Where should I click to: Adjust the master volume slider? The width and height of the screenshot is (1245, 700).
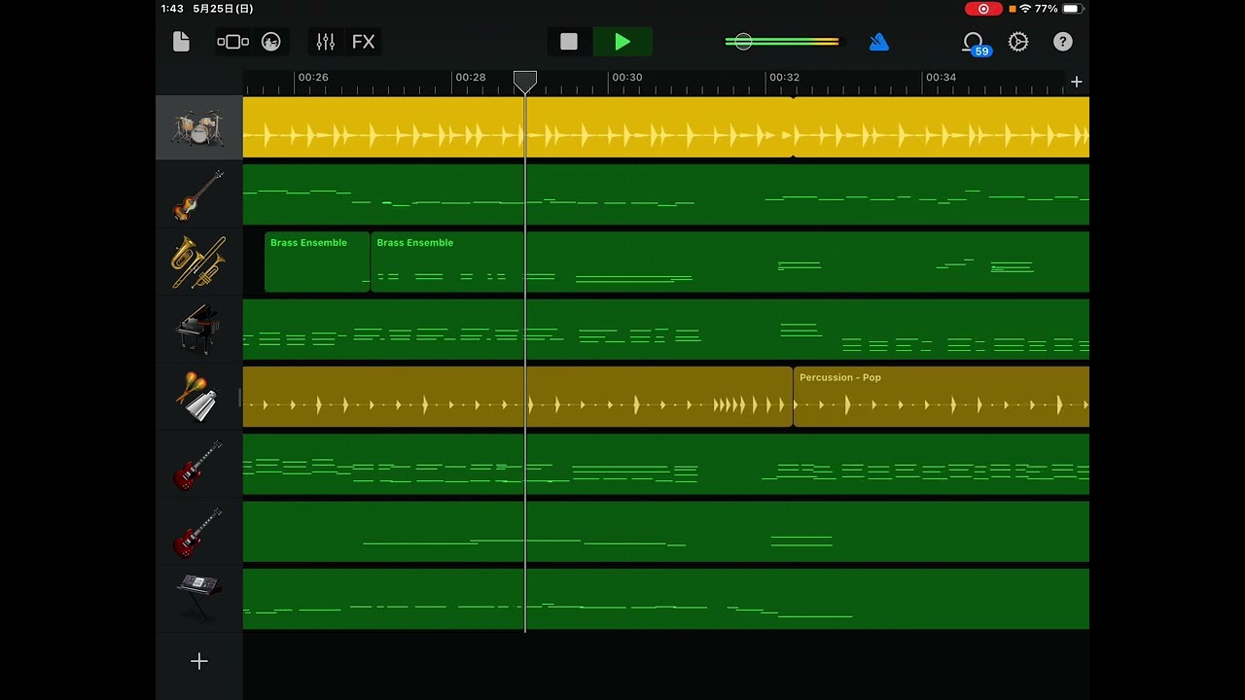(x=743, y=42)
